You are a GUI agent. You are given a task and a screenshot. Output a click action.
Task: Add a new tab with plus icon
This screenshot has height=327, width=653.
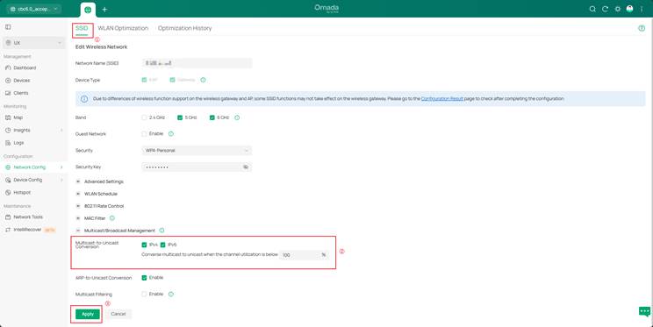pos(104,9)
